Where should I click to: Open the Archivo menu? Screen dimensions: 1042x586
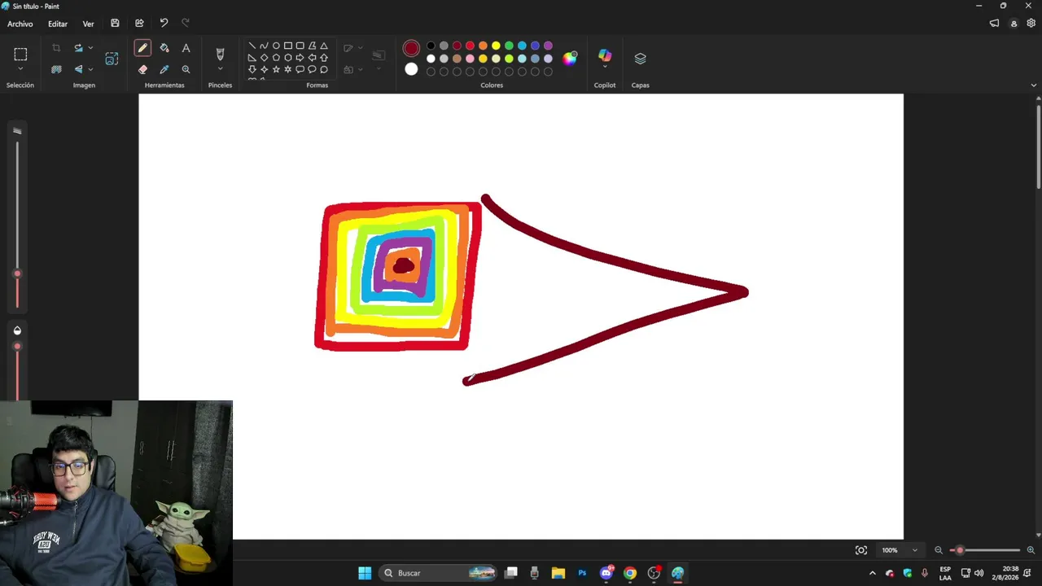(x=20, y=24)
